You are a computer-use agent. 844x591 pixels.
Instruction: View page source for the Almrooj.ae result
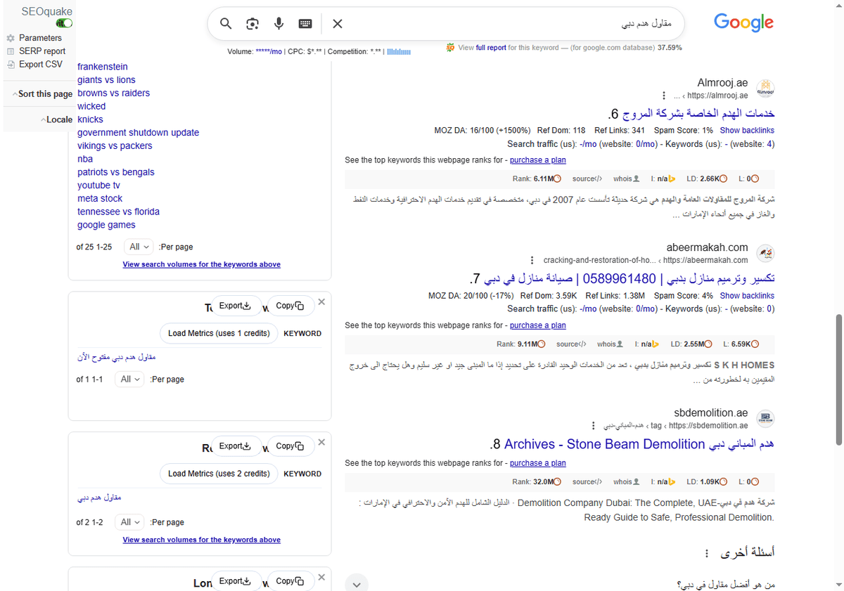tap(588, 178)
